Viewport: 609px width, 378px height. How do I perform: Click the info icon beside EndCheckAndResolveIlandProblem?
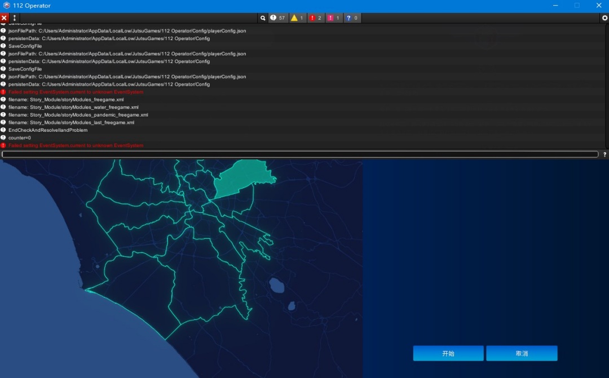[x=3, y=130]
